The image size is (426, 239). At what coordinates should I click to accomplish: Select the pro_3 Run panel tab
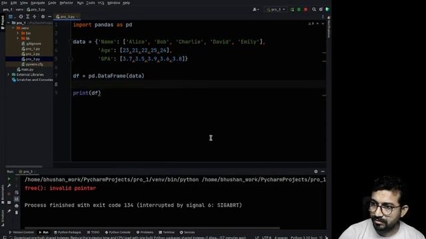pos(27,171)
